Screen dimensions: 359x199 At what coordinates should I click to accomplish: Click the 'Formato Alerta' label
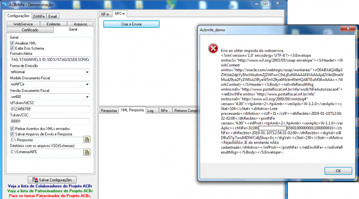[x=21, y=54]
